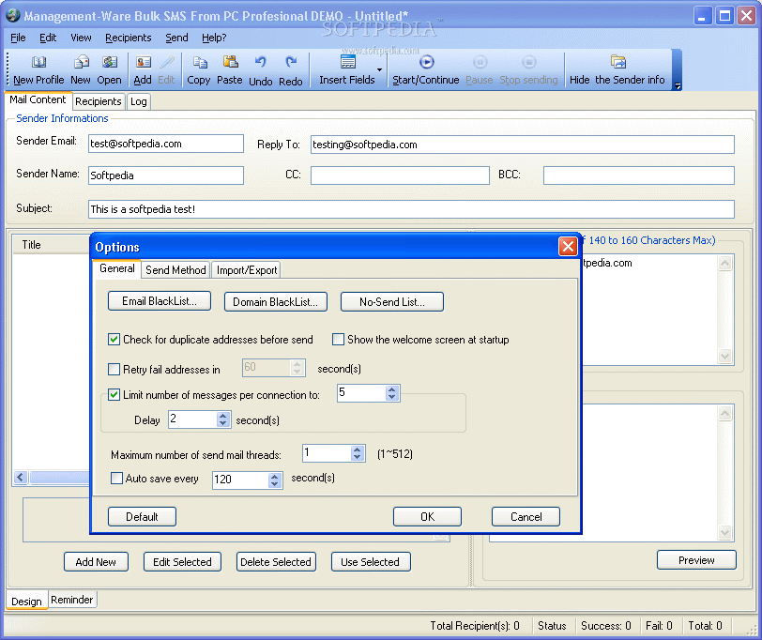762x640 pixels.
Task: Decrease Delay seconds spinner
Action: coord(222,423)
